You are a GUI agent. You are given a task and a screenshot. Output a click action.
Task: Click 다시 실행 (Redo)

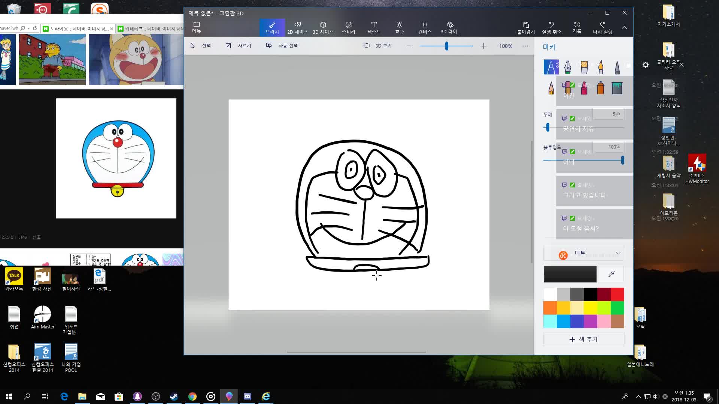[x=603, y=28]
